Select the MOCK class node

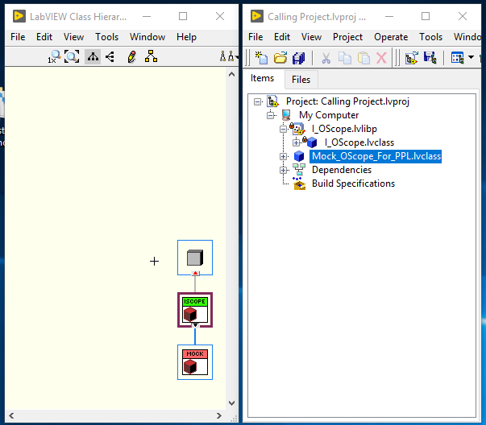[195, 362]
